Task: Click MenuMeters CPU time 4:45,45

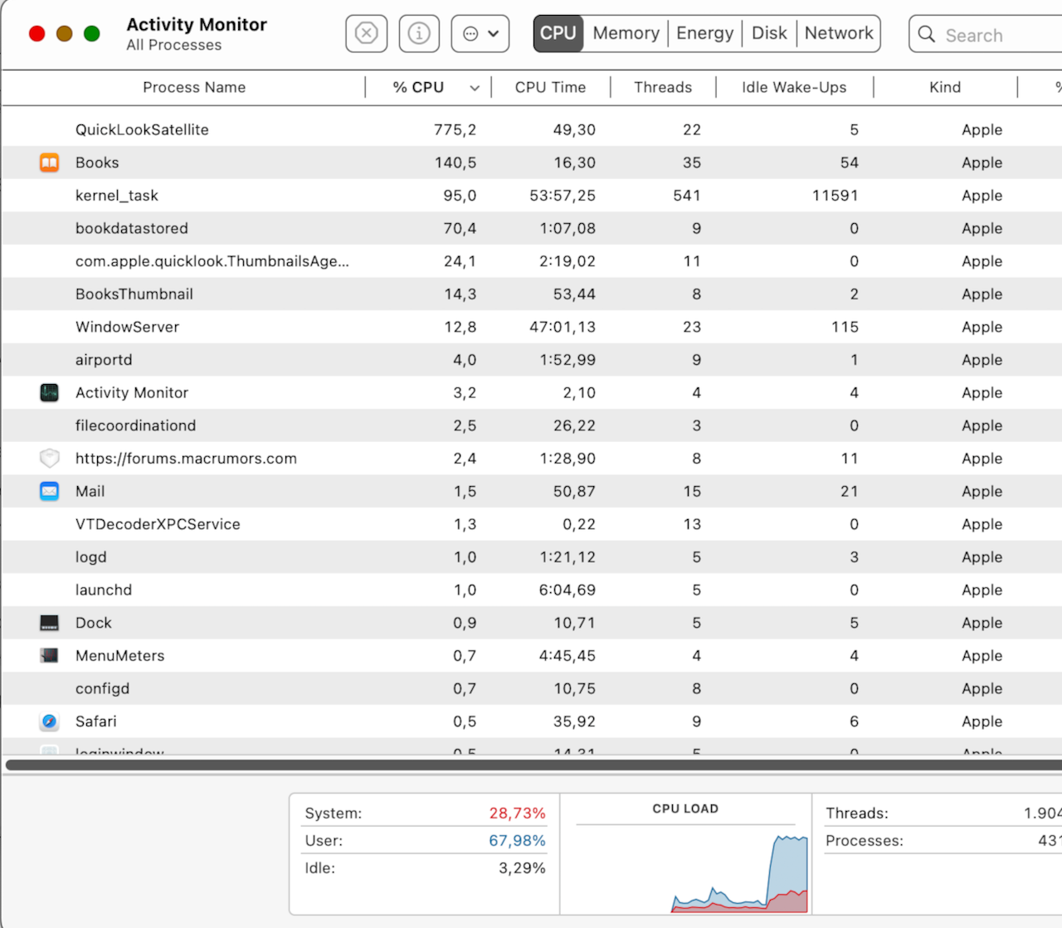Action: pos(568,656)
